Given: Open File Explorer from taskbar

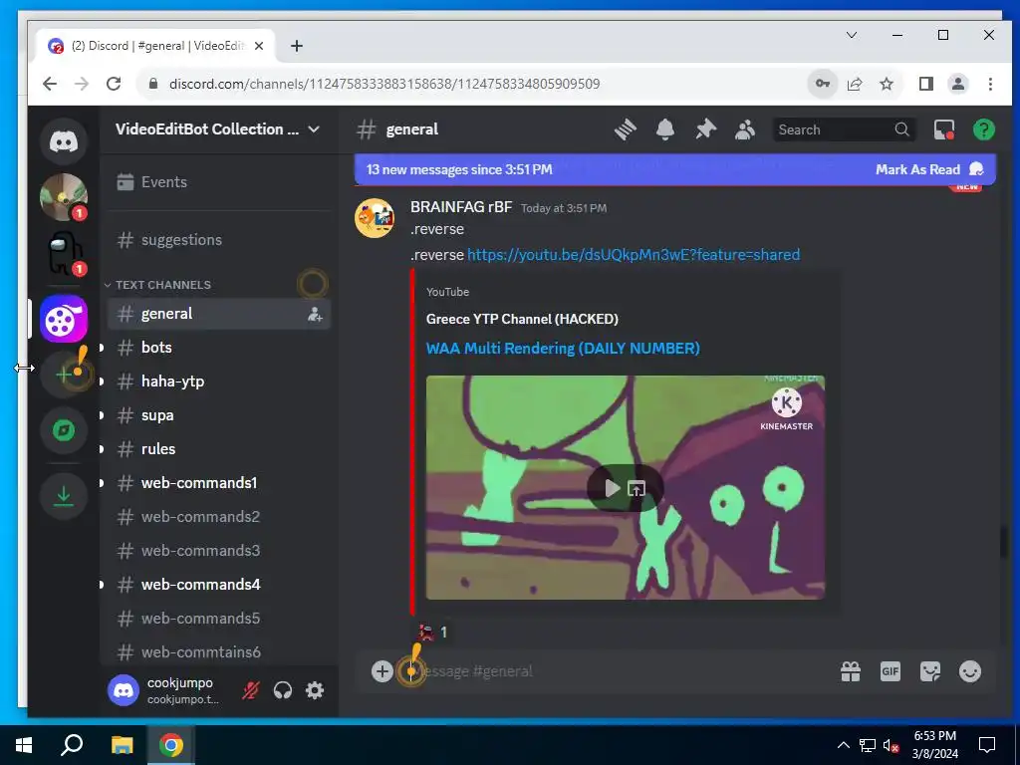Looking at the screenshot, I should point(122,745).
